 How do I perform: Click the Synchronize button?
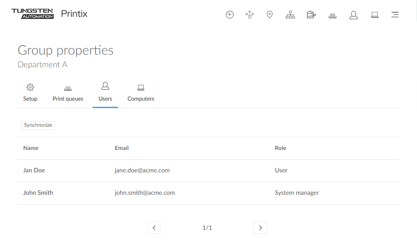(38, 125)
